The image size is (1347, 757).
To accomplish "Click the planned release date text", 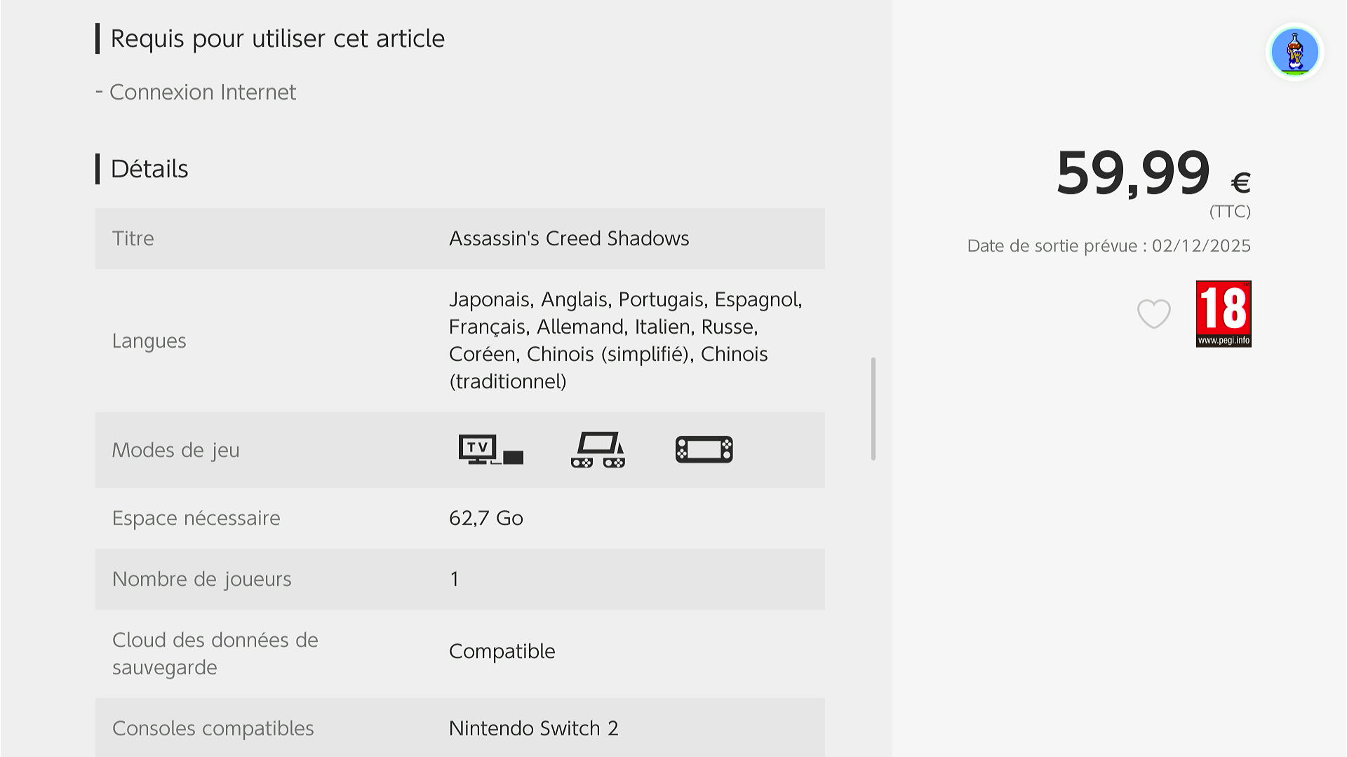I will [x=1108, y=246].
